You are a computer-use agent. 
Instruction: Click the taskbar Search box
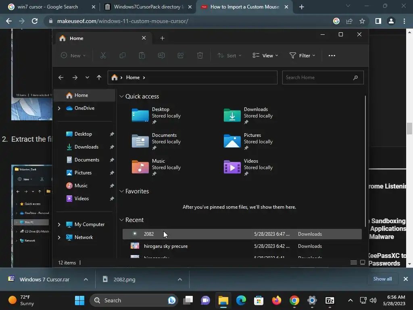point(134,300)
